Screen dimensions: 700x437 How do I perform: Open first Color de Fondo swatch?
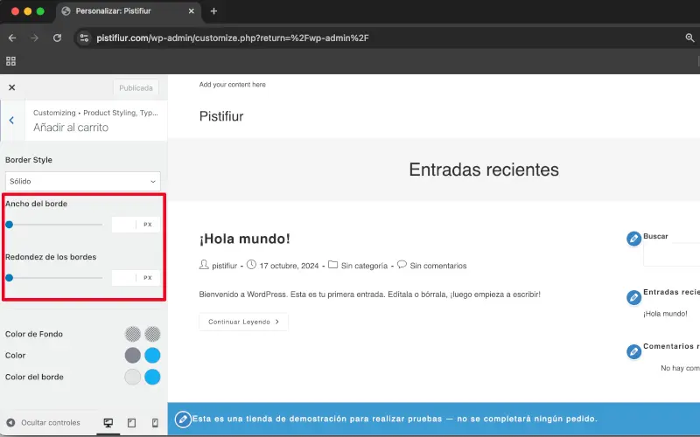pos(133,334)
